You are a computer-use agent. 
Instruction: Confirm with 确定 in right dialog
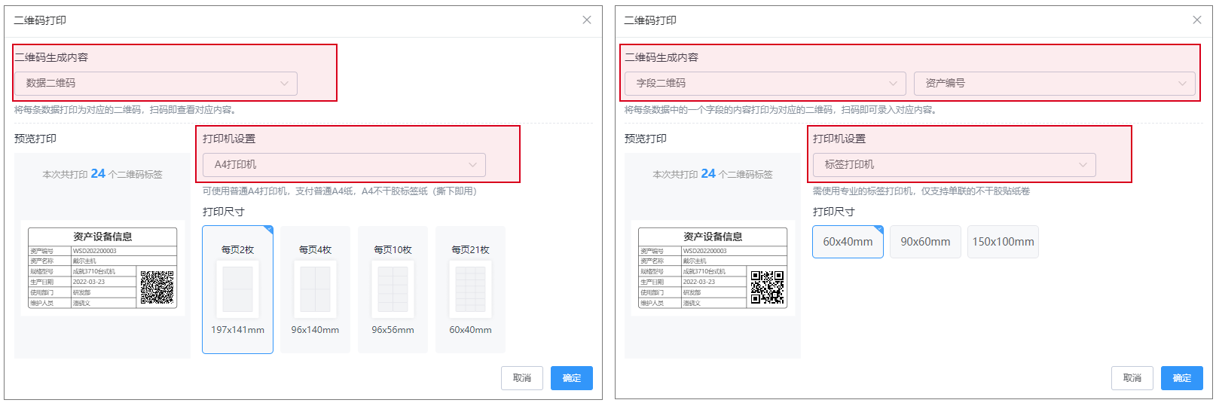[1181, 378]
